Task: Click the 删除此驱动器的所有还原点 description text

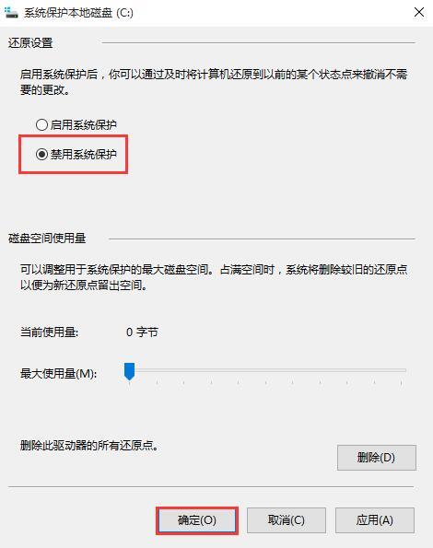Action: 89,446
